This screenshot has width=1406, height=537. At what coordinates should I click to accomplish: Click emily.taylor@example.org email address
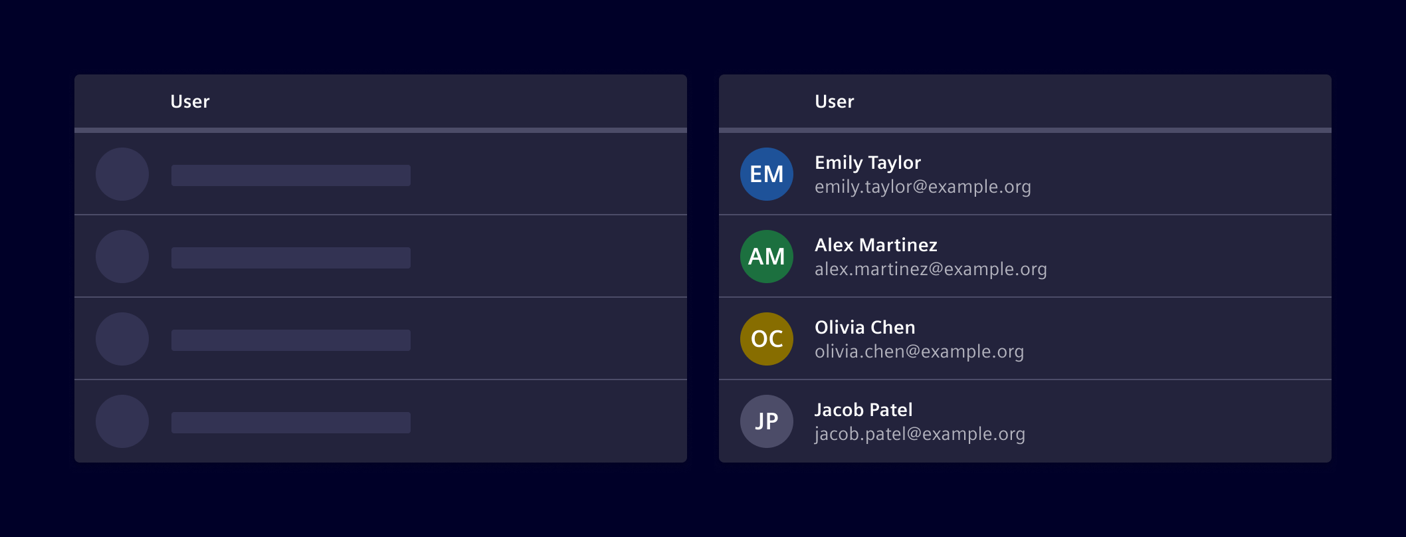[923, 187]
